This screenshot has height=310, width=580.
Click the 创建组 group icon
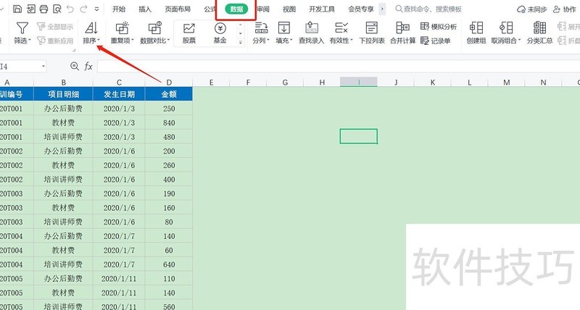tap(476, 28)
